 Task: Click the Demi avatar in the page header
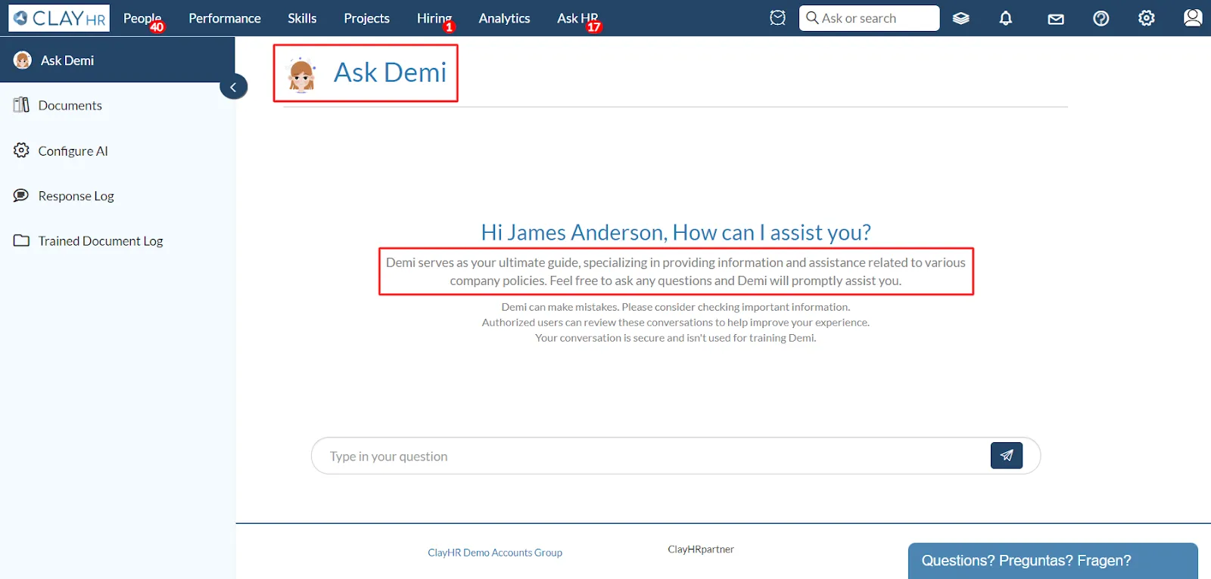pyautogui.click(x=301, y=75)
